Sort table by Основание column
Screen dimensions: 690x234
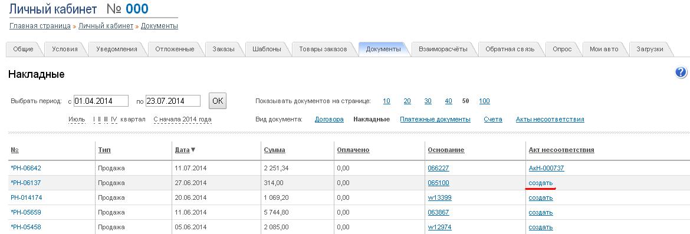point(446,150)
